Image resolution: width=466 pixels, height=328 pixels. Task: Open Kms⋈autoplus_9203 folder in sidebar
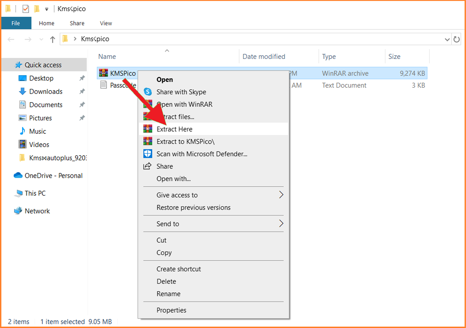[53, 158]
